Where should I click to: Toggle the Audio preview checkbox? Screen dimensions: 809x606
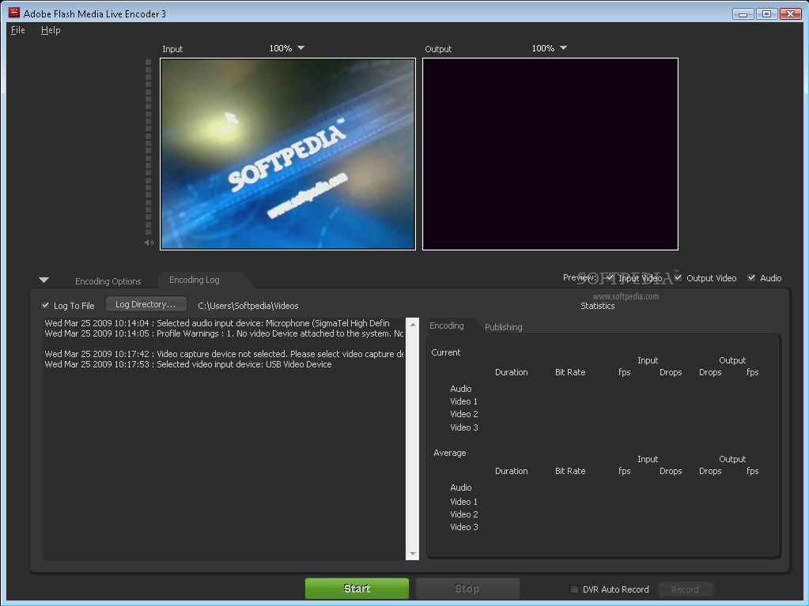(751, 277)
